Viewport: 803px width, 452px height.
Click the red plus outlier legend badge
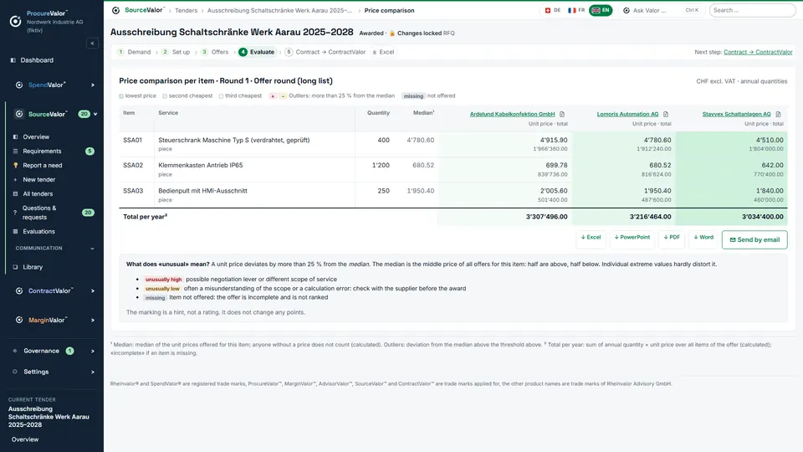tap(273, 96)
